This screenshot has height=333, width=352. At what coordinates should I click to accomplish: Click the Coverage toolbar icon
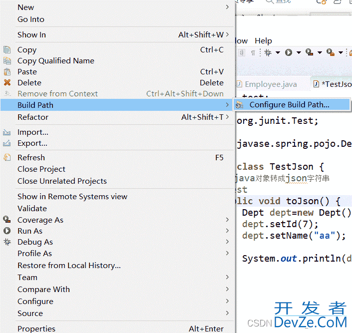point(309,52)
